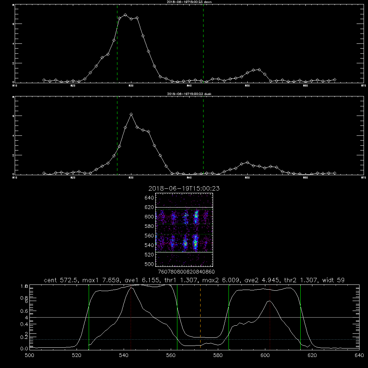Select the 'widt 59' value

(333, 280)
